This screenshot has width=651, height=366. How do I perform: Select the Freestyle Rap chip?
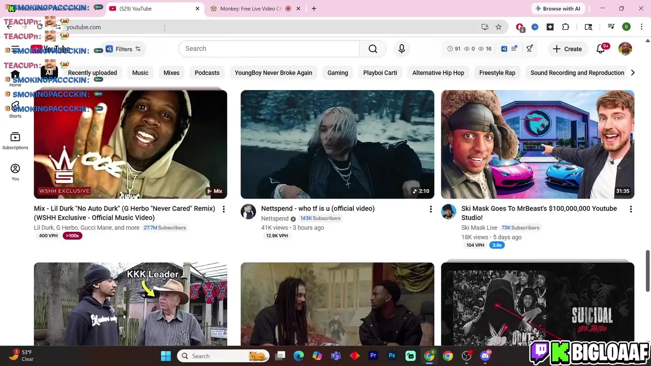tap(497, 73)
